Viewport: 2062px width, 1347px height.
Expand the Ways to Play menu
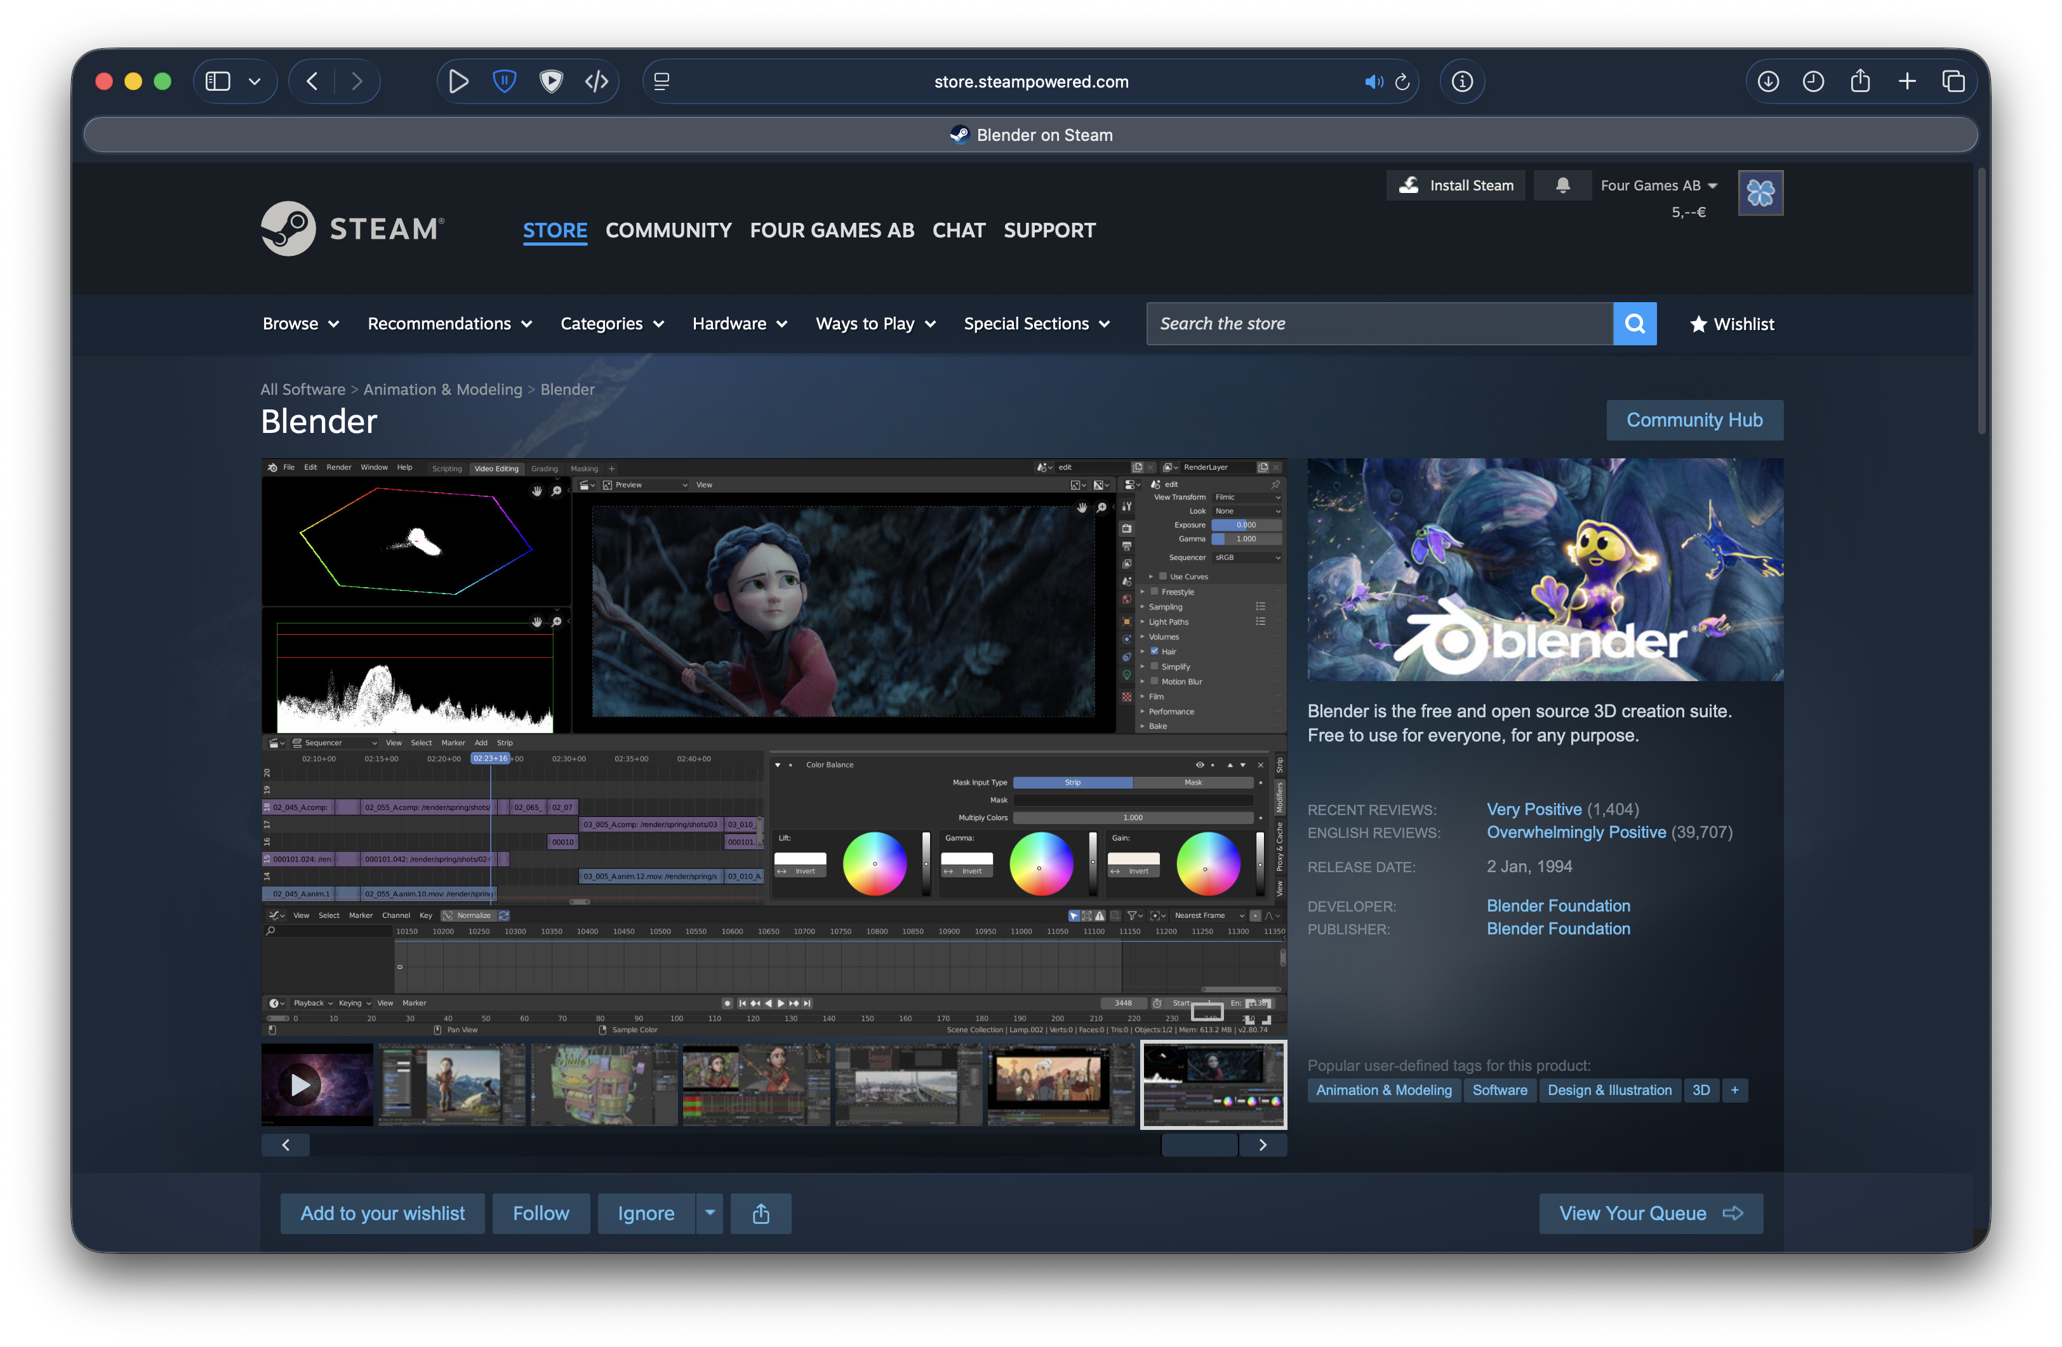tap(876, 324)
